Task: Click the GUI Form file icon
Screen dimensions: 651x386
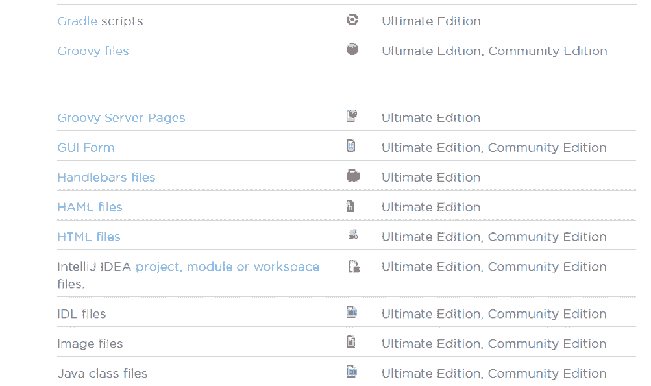Action: [x=351, y=147]
